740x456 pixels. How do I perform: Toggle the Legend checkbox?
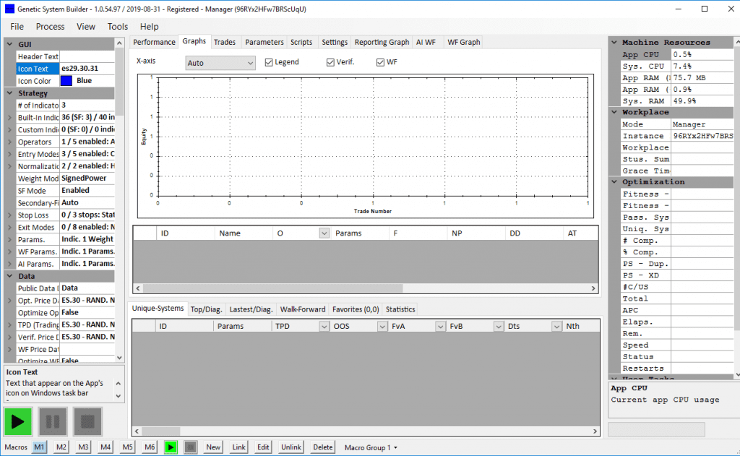click(x=269, y=63)
